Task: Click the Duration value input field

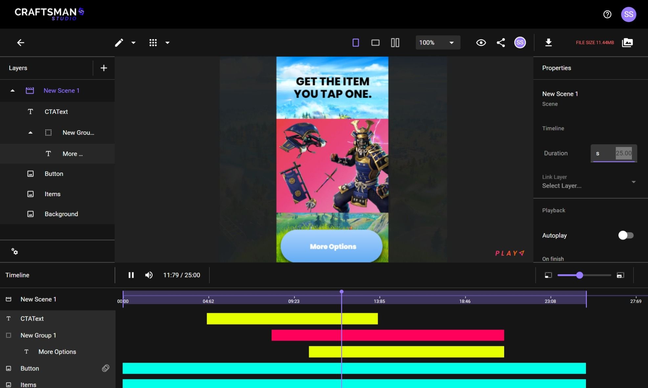Action: pyautogui.click(x=614, y=153)
